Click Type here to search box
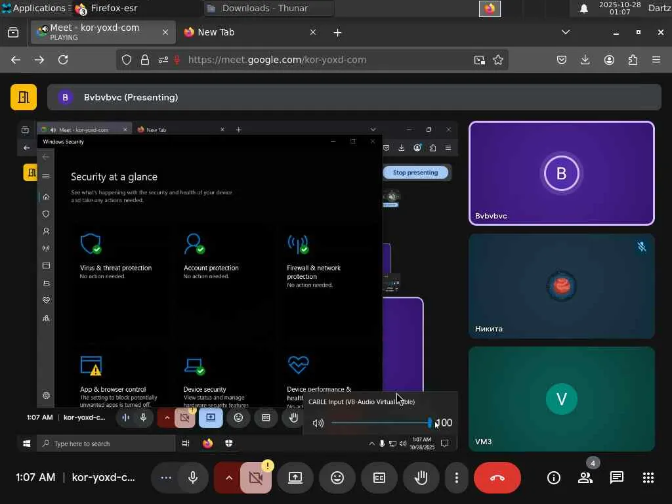Image resolution: width=672 pixels, height=504 pixels. tap(106, 444)
